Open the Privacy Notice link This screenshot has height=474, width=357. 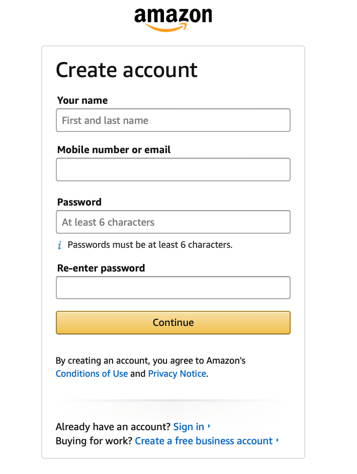click(177, 374)
